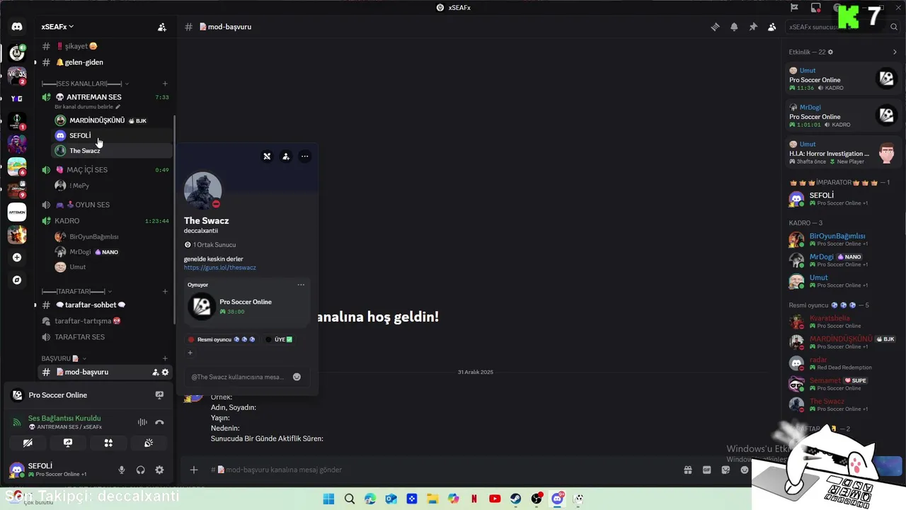This screenshot has height=510, width=906.
Task: Click invite people icon in server header
Action: click(162, 27)
